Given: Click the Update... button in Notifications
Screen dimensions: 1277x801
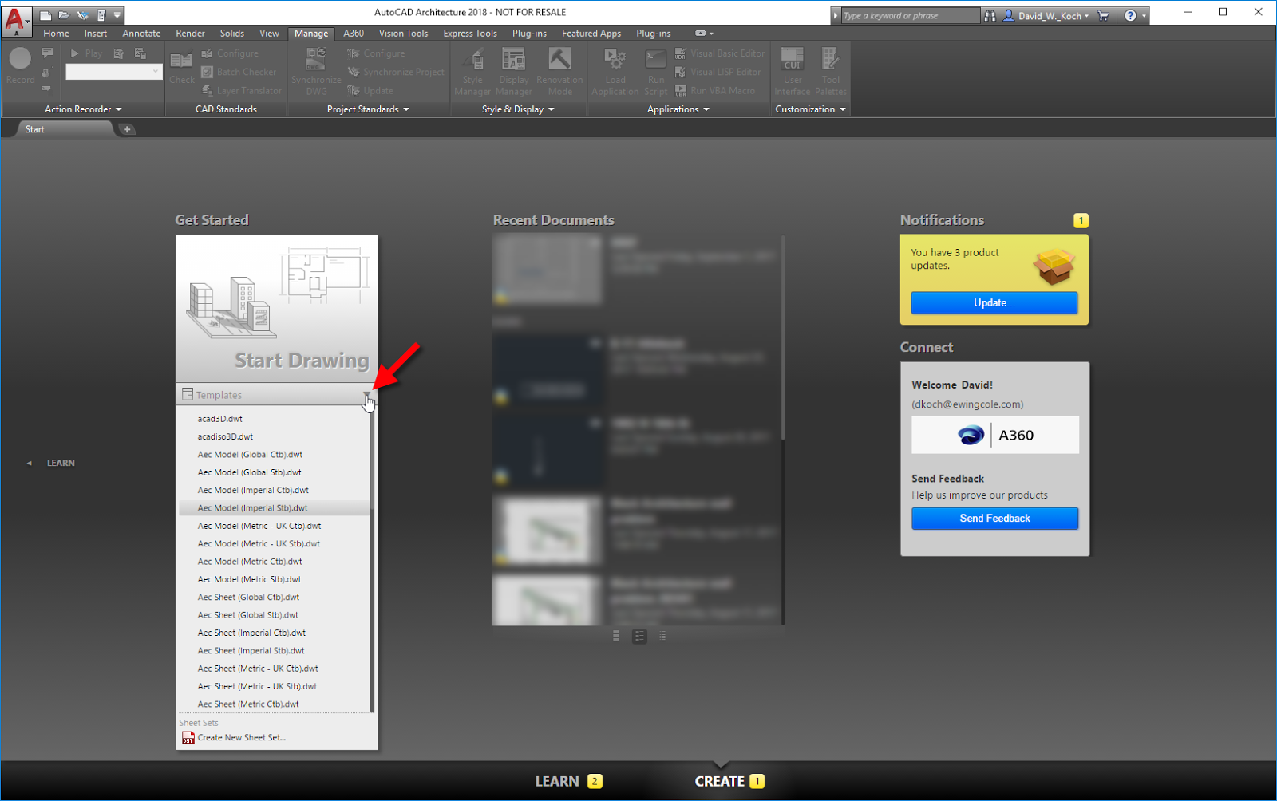Looking at the screenshot, I should pos(994,302).
